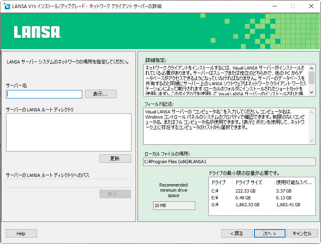Click the Recommended minimum drive space label
Screen dimensions: 321x244
click(173, 190)
